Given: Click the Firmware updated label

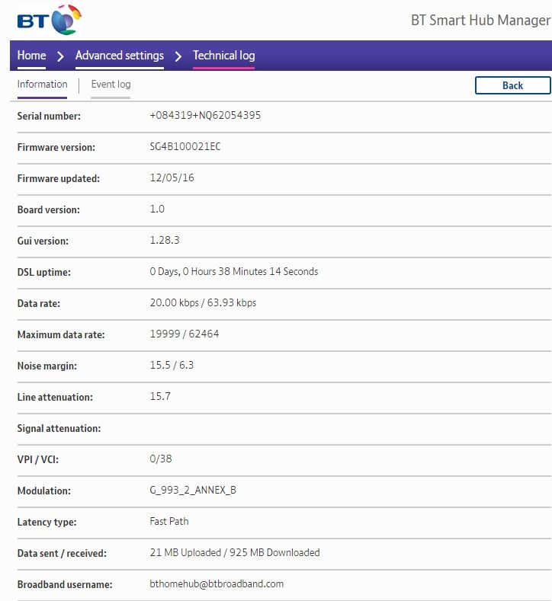Looking at the screenshot, I should pyautogui.click(x=58, y=178).
